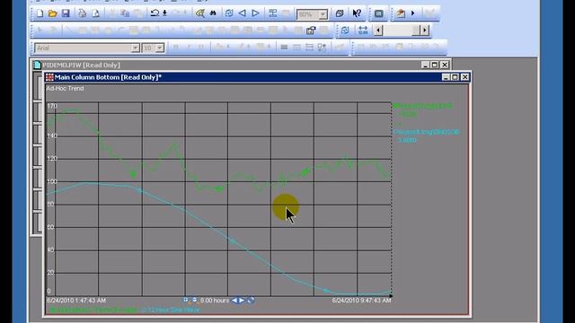Click the green trace marker near 100
Image resolution: width=575 pixels, height=323 pixels.
[x=219, y=189]
